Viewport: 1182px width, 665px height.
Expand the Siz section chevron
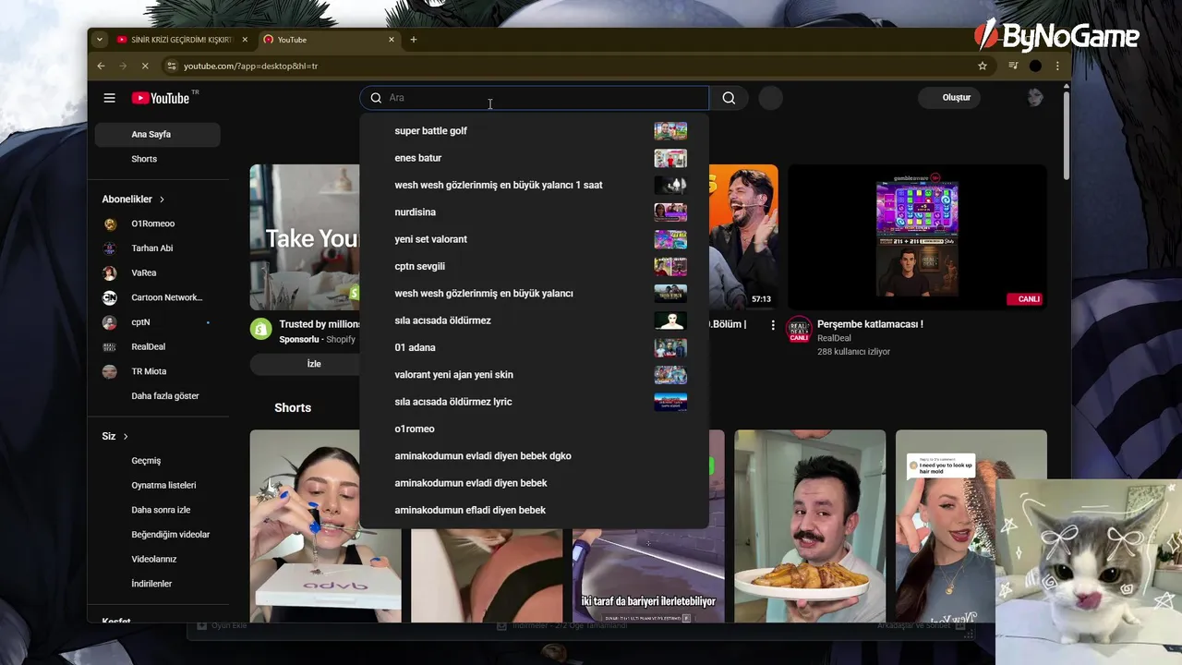(126, 436)
